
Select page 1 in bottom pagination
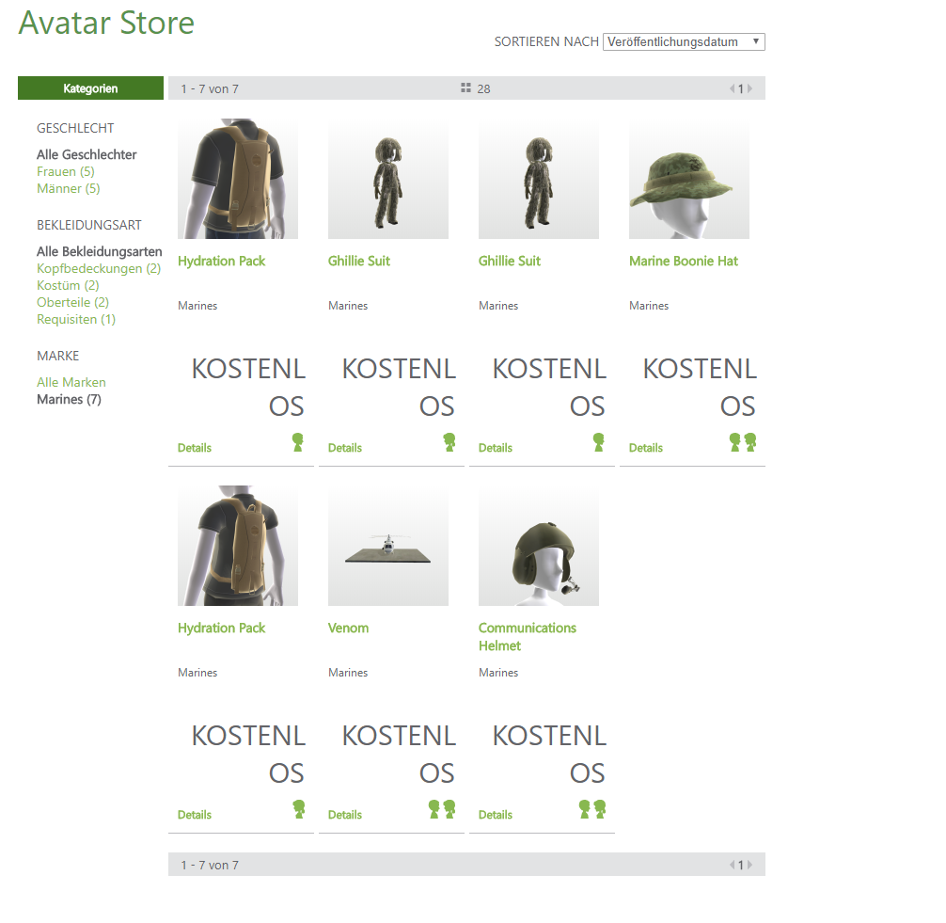coord(741,865)
